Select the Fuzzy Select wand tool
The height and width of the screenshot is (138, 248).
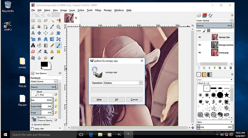(52, 21)
